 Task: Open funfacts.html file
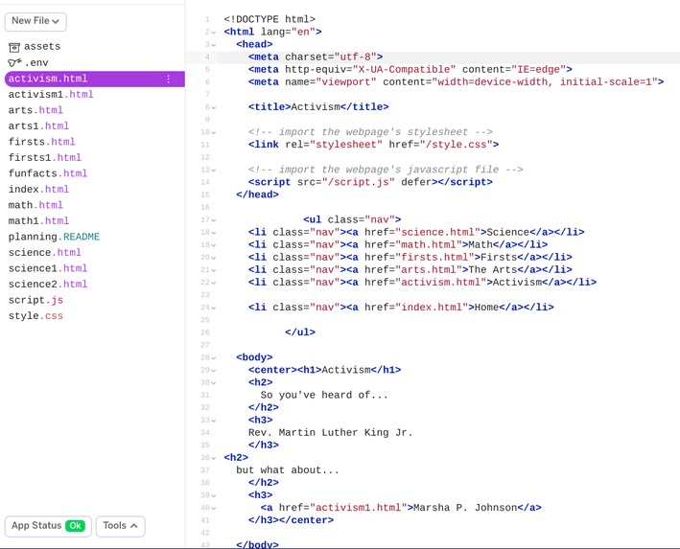tap(48, 173)
